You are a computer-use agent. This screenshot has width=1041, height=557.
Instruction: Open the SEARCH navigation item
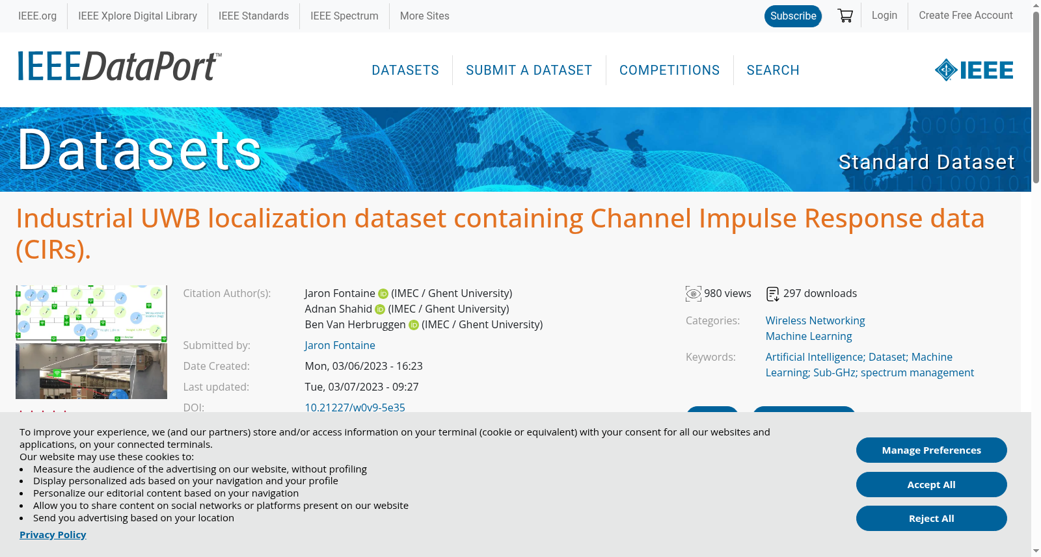click(773, 70)
